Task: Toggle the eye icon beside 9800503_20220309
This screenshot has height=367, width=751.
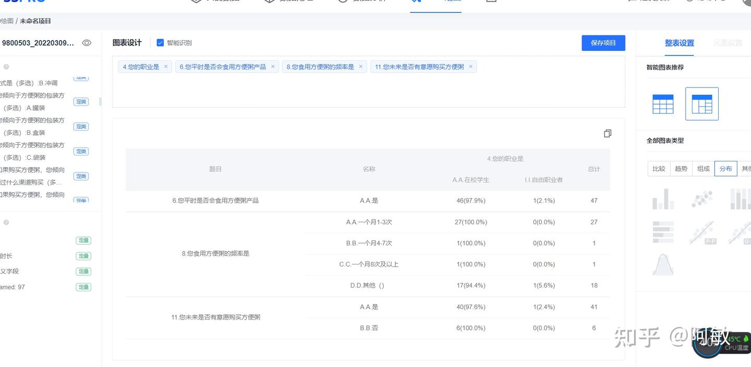Action: click(x=87, y=43)
